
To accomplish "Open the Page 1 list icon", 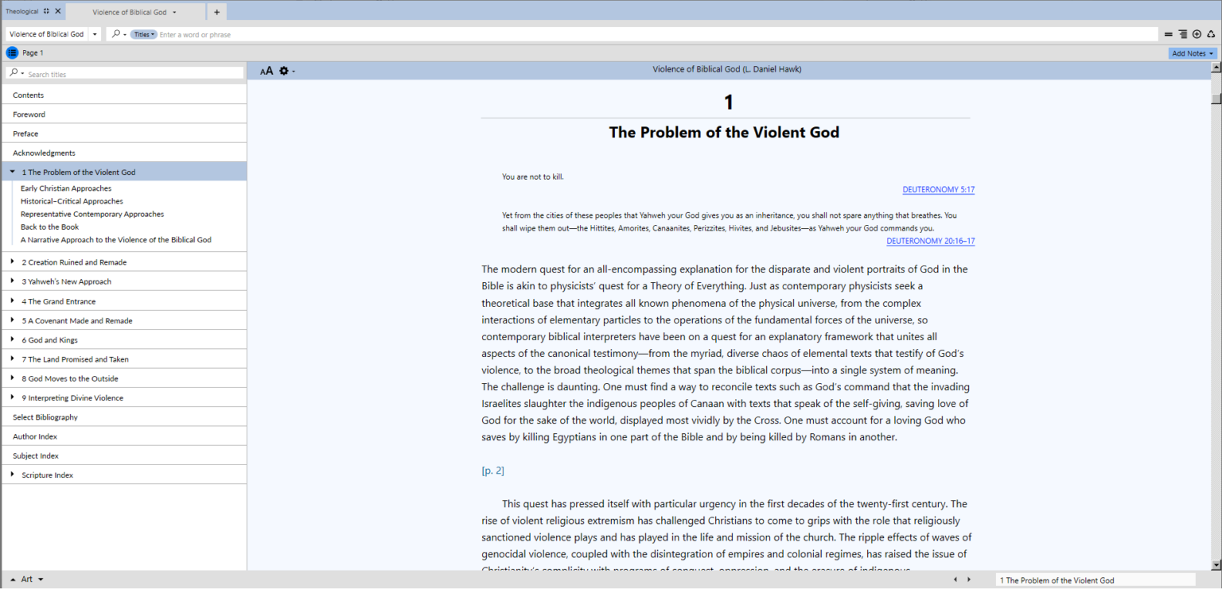I will pos(11,52).
